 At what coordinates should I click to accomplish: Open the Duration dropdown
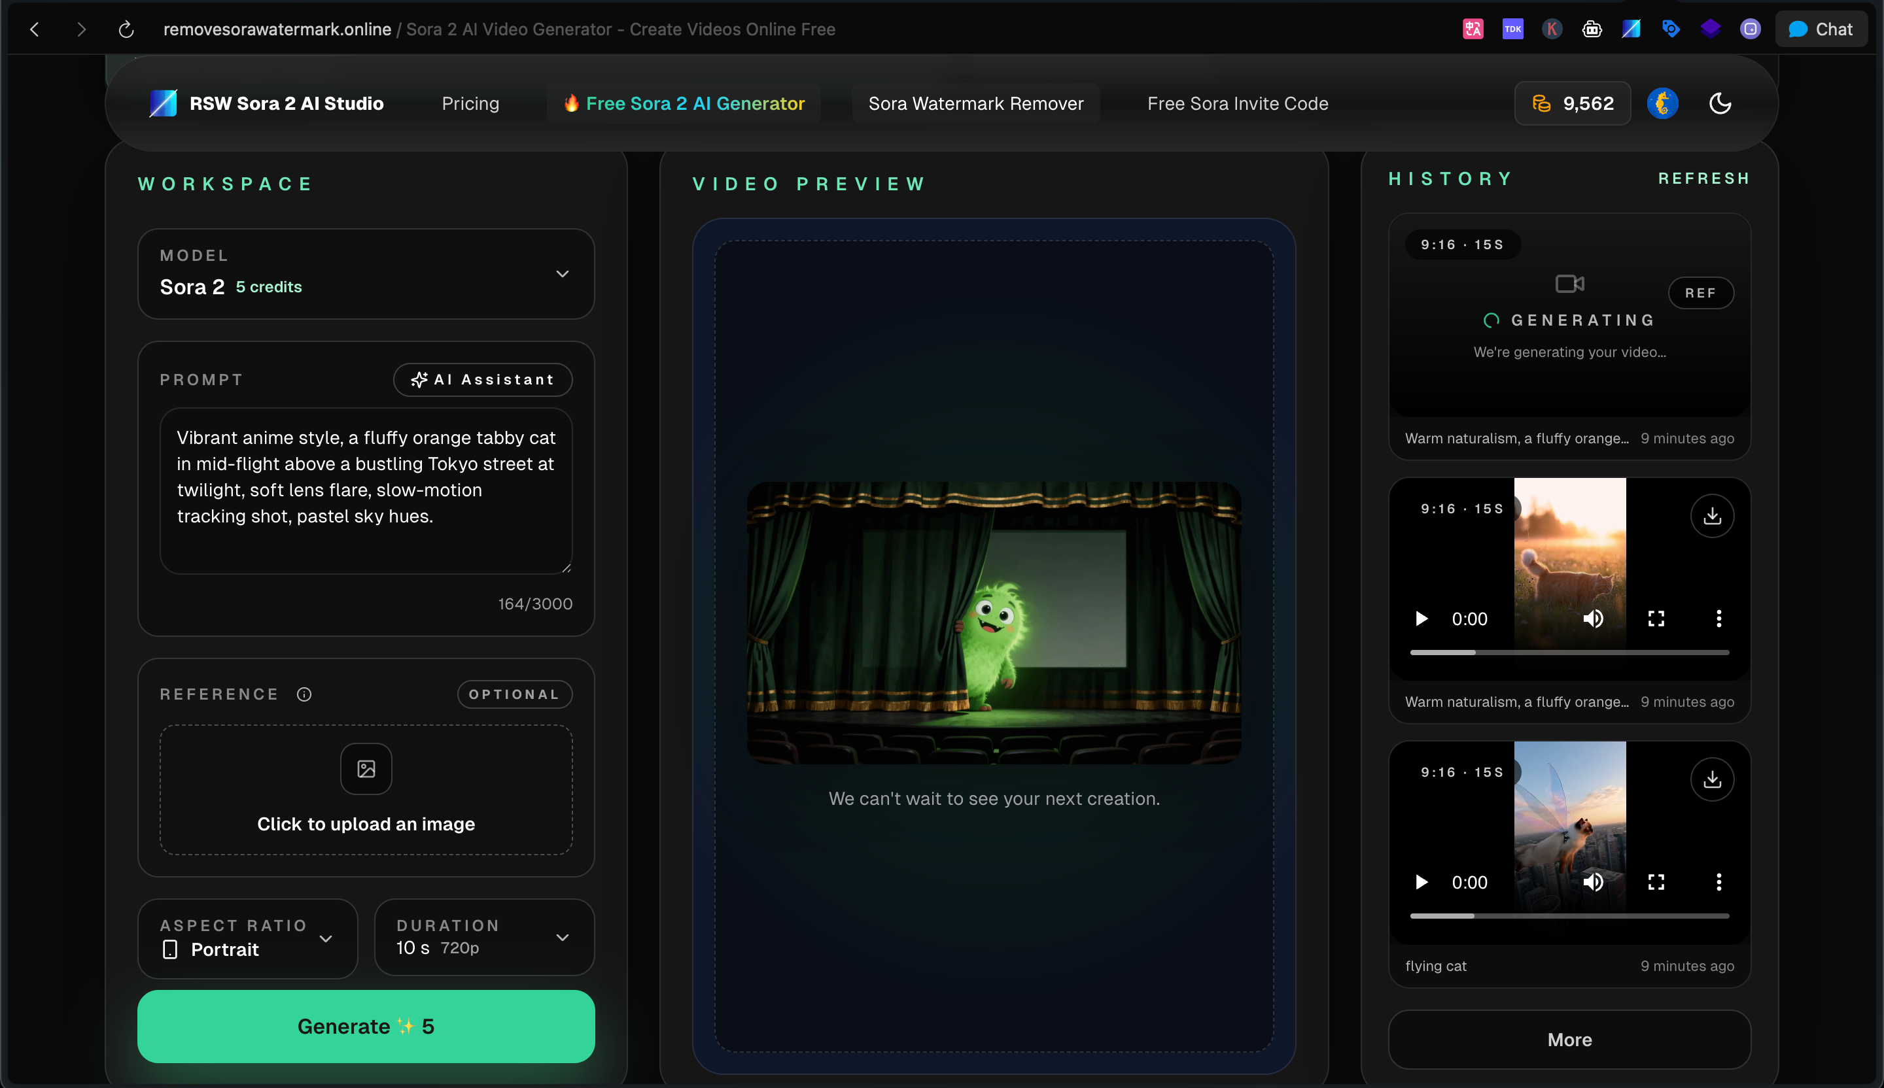(563, 938)
